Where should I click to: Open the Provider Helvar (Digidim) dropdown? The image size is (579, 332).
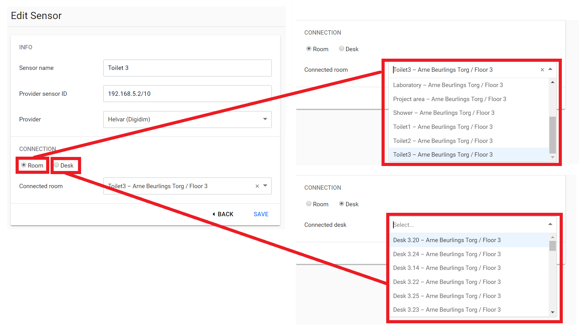tap(187, 120)
